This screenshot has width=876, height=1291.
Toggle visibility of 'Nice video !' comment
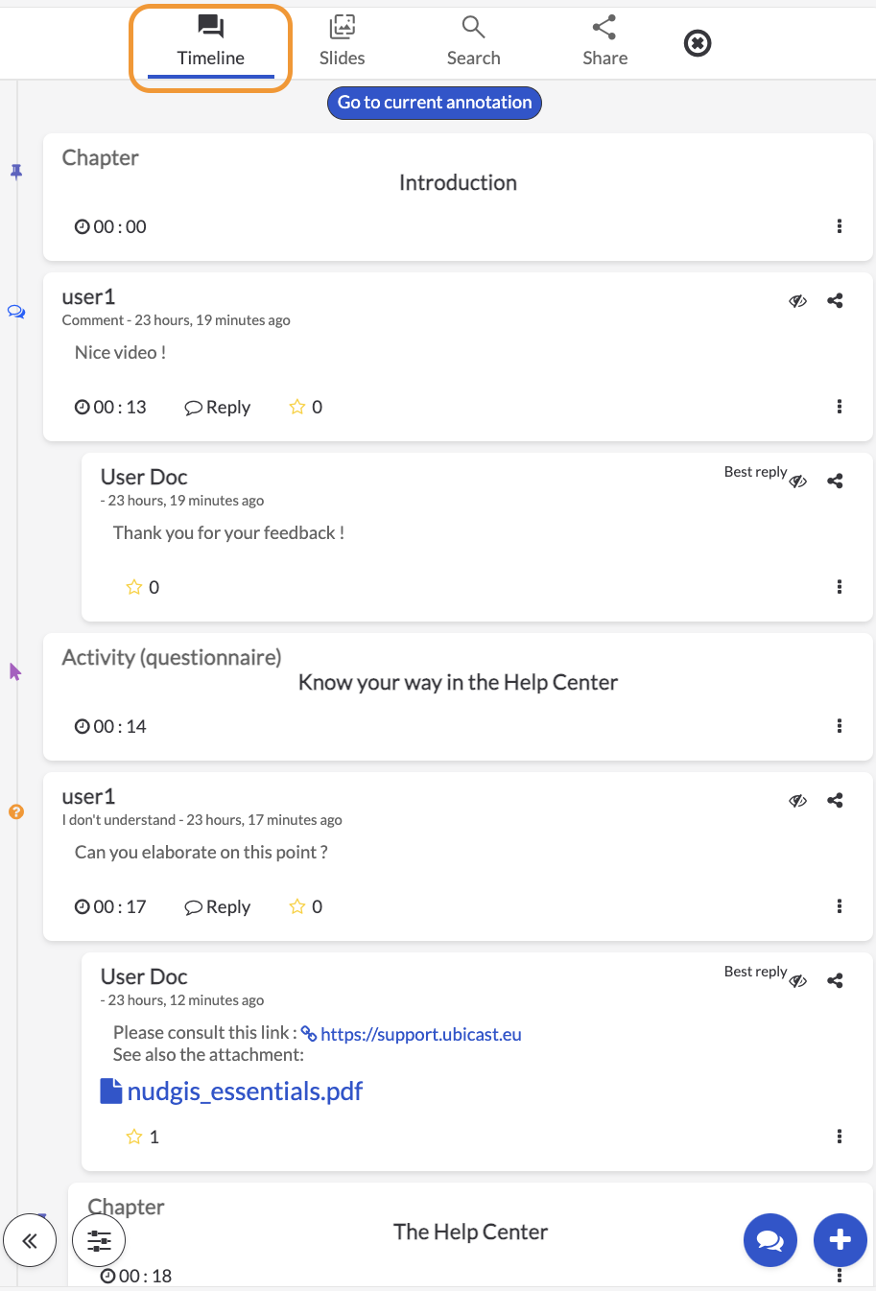[797, 300]
